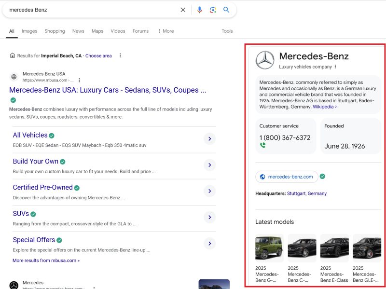Screen dimensions: 386x289
Task: Click the green phone call icon
Action: (x=262, y=145)
